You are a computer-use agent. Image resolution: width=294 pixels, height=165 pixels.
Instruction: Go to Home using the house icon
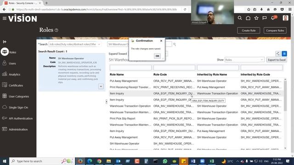[248, 18]
